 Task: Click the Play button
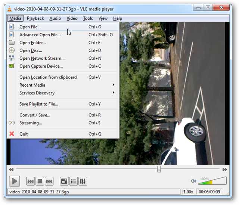tap(14, 181)
